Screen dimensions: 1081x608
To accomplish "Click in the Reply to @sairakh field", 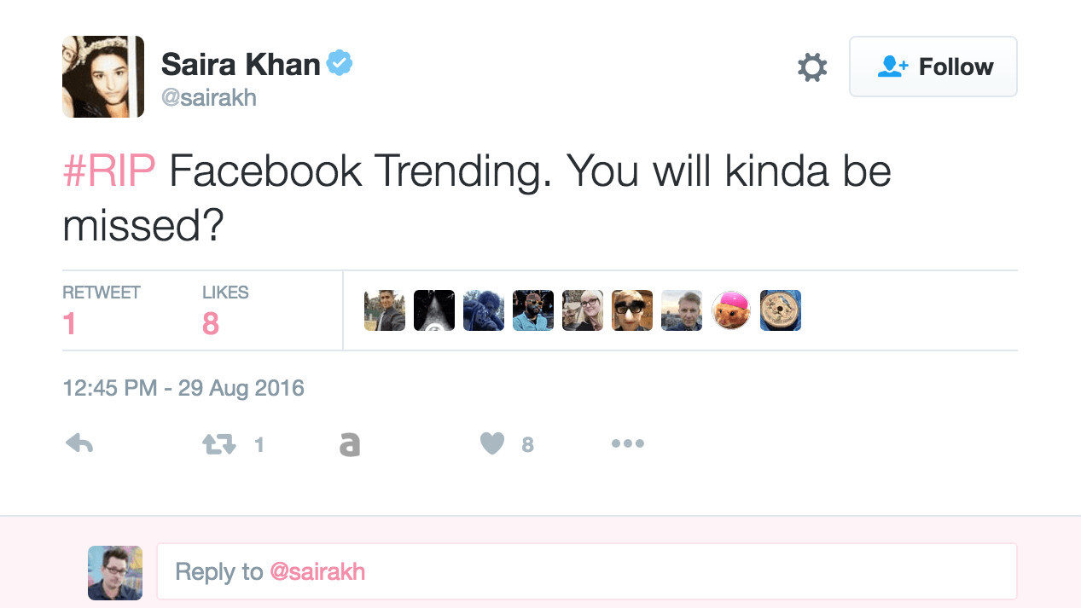I will tap(586, 571).
